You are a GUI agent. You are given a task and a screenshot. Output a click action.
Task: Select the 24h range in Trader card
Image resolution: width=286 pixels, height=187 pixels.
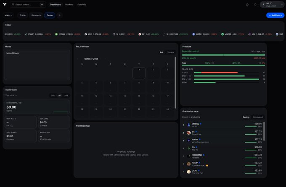click(53, 96)
